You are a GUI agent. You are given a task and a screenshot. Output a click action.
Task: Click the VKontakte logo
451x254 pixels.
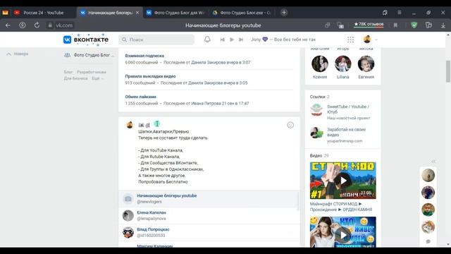click(x=86, y=40)
